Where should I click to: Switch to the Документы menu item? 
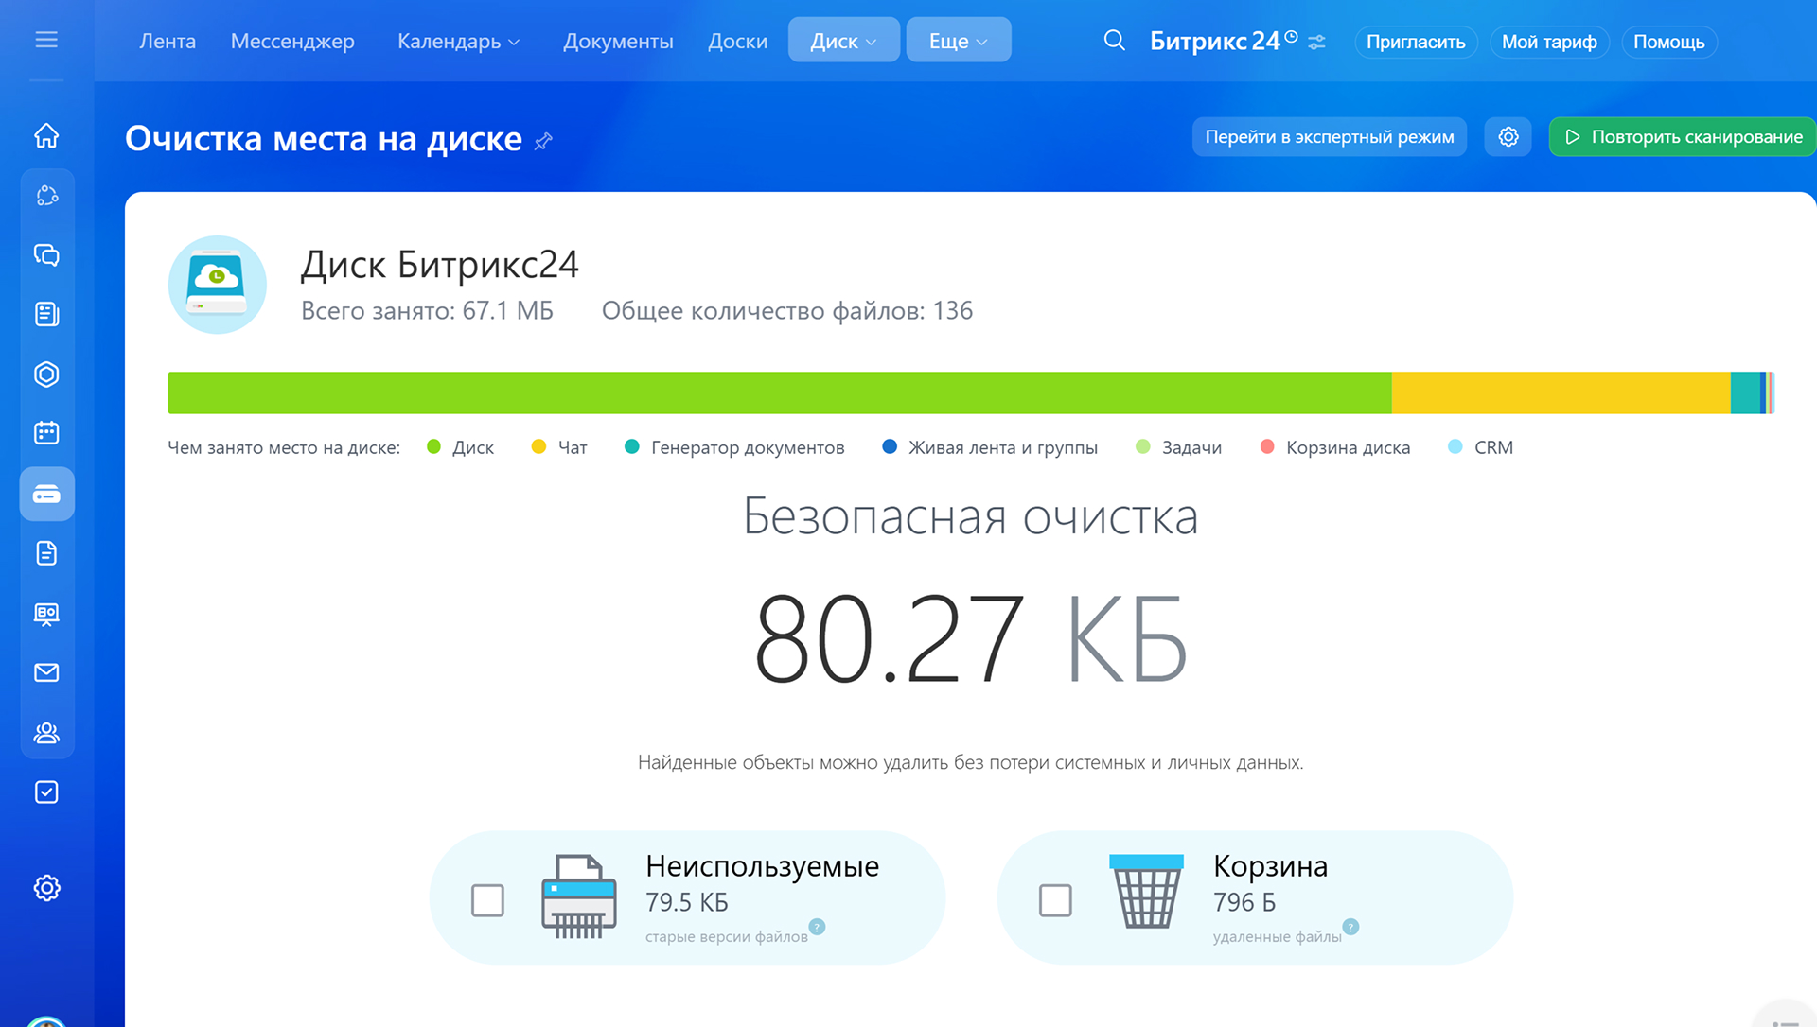point(618,42)
